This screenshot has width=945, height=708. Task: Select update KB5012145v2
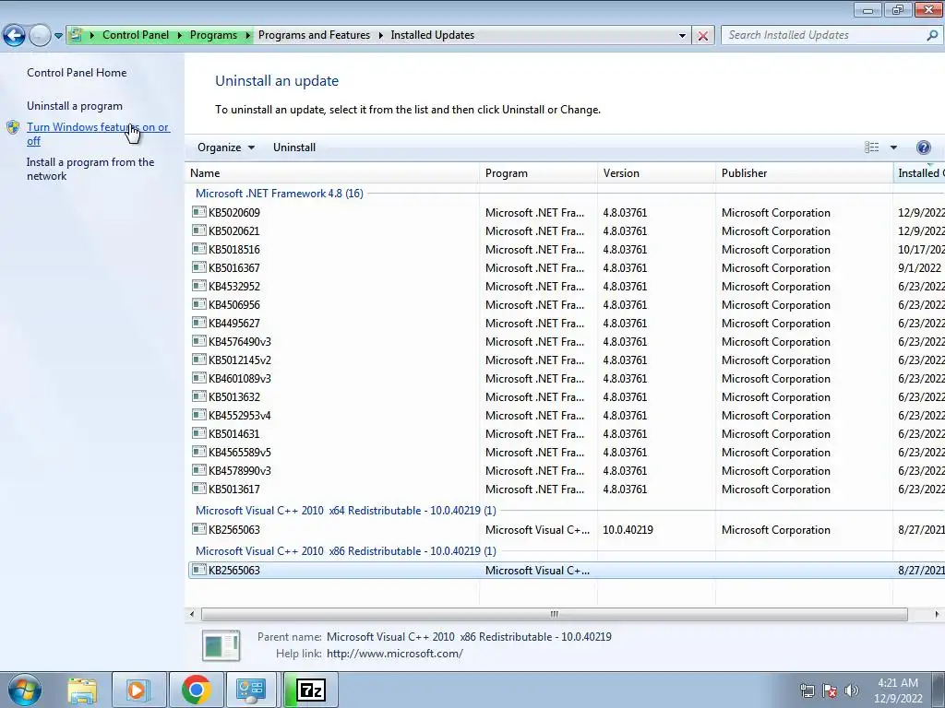240,360
